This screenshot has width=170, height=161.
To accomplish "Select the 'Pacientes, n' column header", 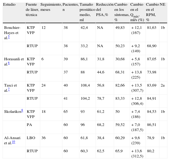I will [x=70, y=7].
